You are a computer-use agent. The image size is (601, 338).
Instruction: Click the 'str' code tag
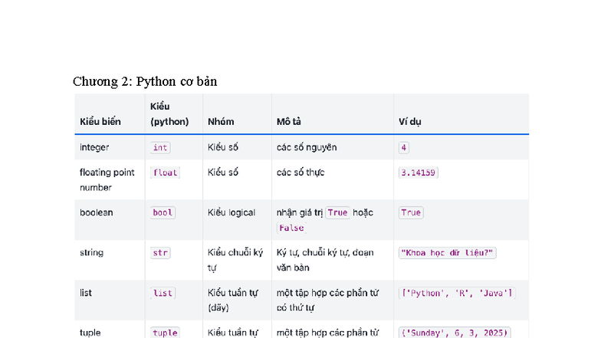(x=160, y=253)
